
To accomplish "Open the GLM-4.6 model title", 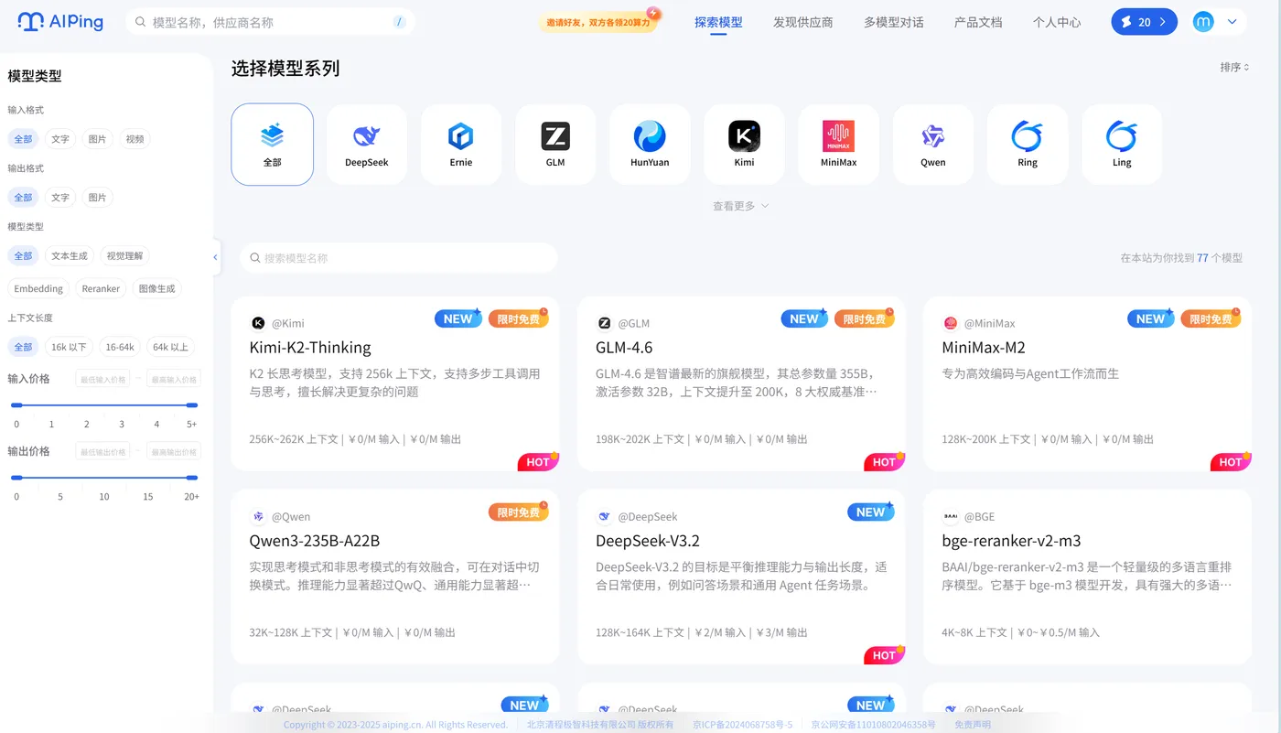I will tap(624, 348).
